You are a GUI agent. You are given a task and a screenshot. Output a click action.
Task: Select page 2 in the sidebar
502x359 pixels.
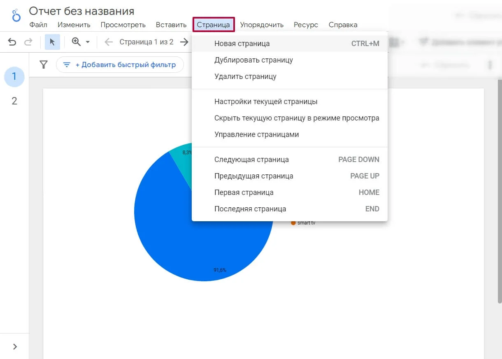coord(14,101)
